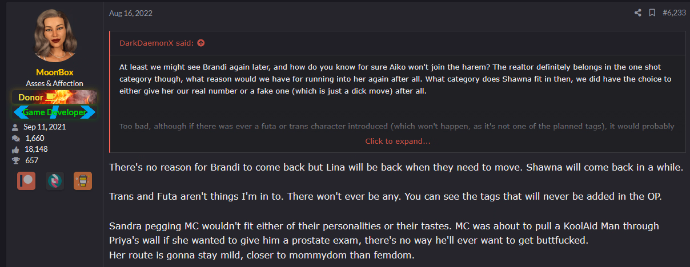The image size is (690, 267).
Task: Open the post number #6,233 permalink
Action: tap(674, 13)
